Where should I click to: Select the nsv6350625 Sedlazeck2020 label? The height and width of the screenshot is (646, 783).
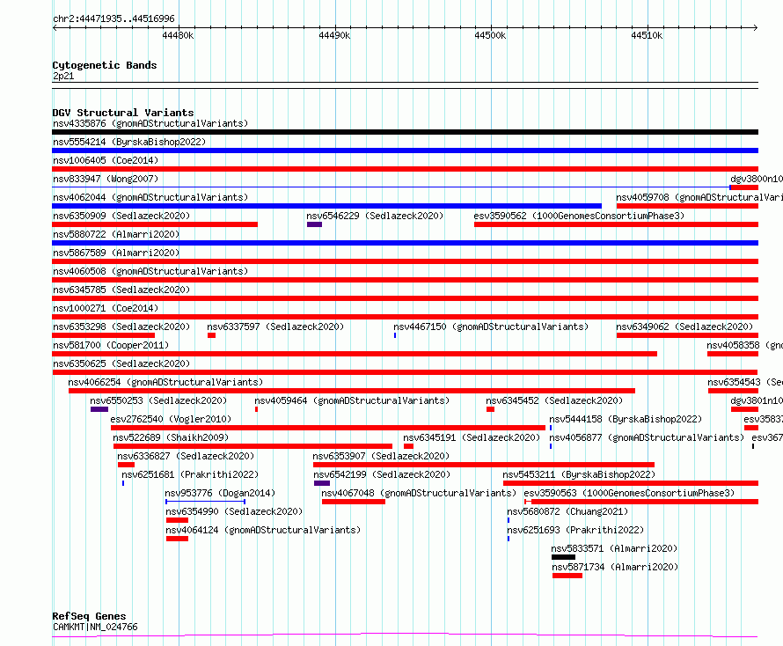(121, 363)
